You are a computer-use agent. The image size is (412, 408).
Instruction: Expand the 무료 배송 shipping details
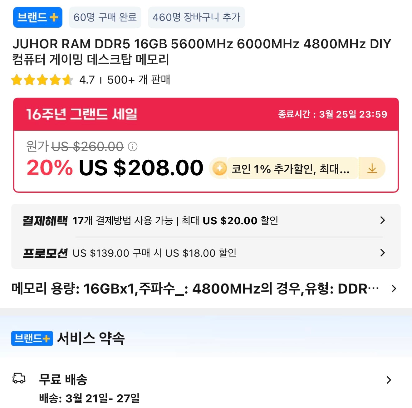point(389,380)
